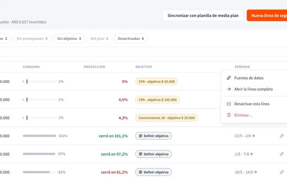Click the 97% consumption percentage label
Image resolution: width=287 pixels, height=179 pixels.
coord(62,154)
